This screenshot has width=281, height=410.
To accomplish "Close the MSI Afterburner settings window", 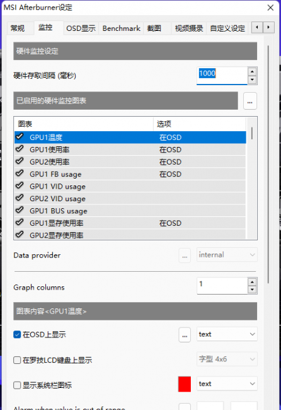I will [x=270, y=8].
